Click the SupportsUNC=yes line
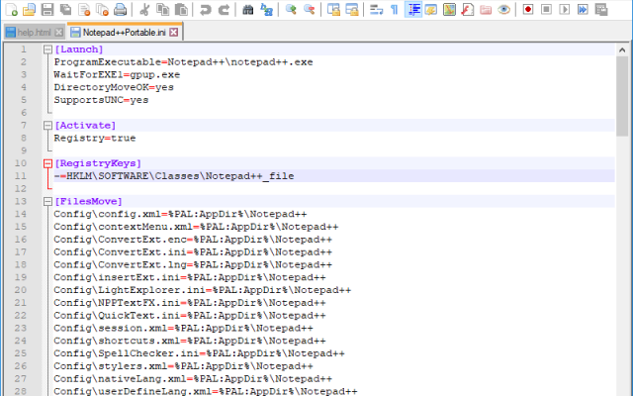This screenshot has height=396, width=633. click(x=101, y=100)
